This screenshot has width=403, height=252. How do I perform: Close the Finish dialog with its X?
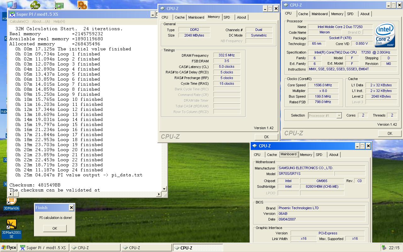[71, 208]
